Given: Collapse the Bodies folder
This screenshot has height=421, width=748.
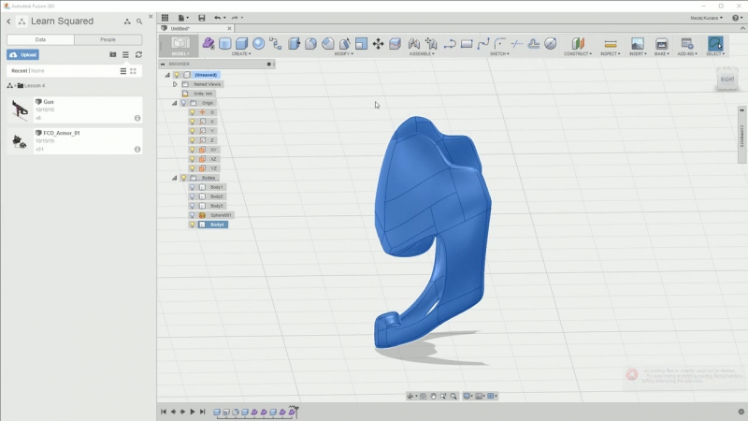Looking at the screenshot, I should click(x=175, y=178).
